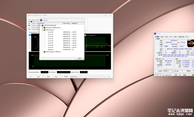
Task: Expand the ASUSTeK COMPUTER node
Action: coord(43,28)
